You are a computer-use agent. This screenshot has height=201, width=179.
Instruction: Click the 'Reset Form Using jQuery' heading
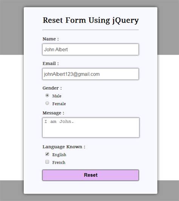coord(91,20)
